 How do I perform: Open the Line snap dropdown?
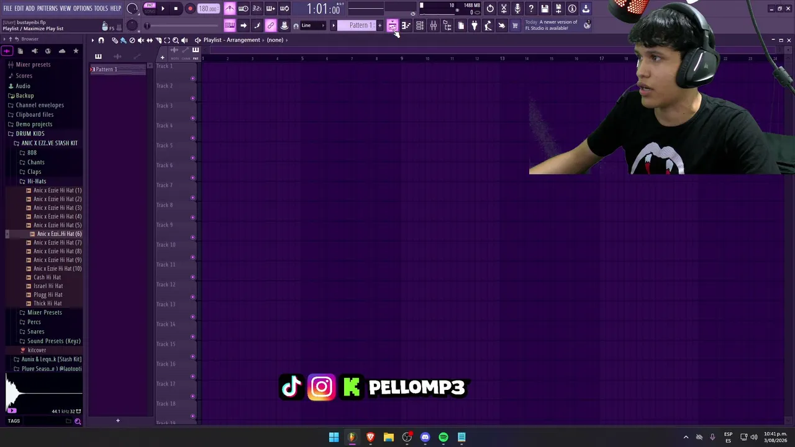click(313, 25)
